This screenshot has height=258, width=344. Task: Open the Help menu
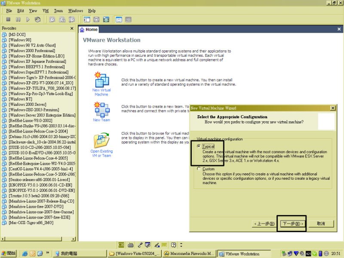click(92, 11)
